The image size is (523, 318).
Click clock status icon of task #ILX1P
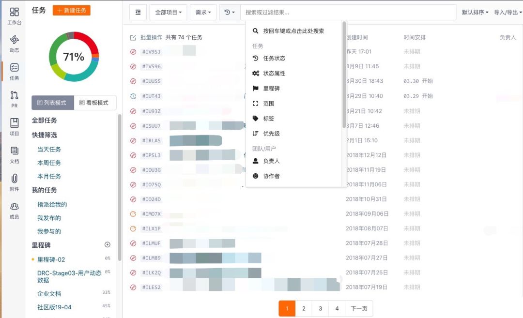click(133, 228)
